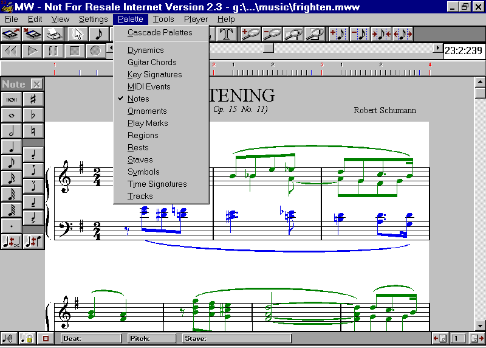This screenshot has width=486, height=348.
Task: Click the natural sign button
Action: click(33, 131)
